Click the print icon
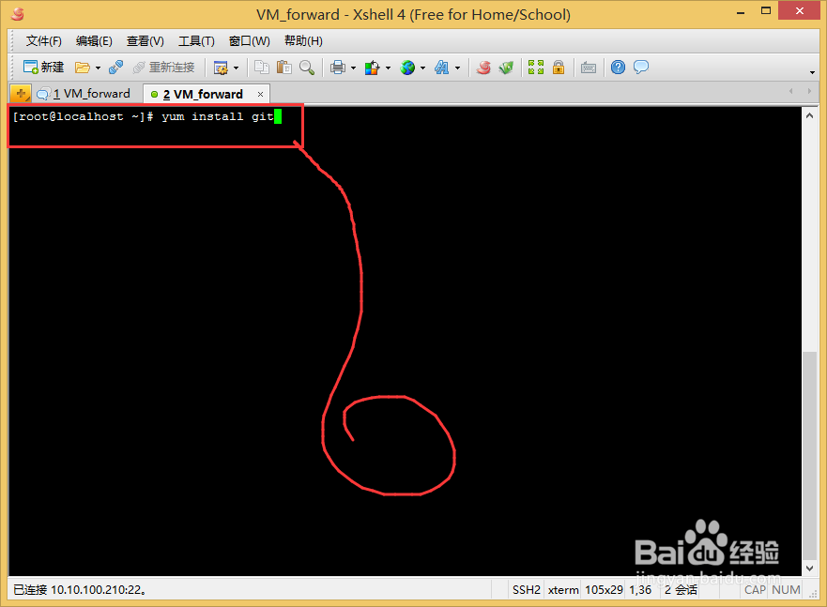Viewport: 827px width, 607px height. coord(338,68)
